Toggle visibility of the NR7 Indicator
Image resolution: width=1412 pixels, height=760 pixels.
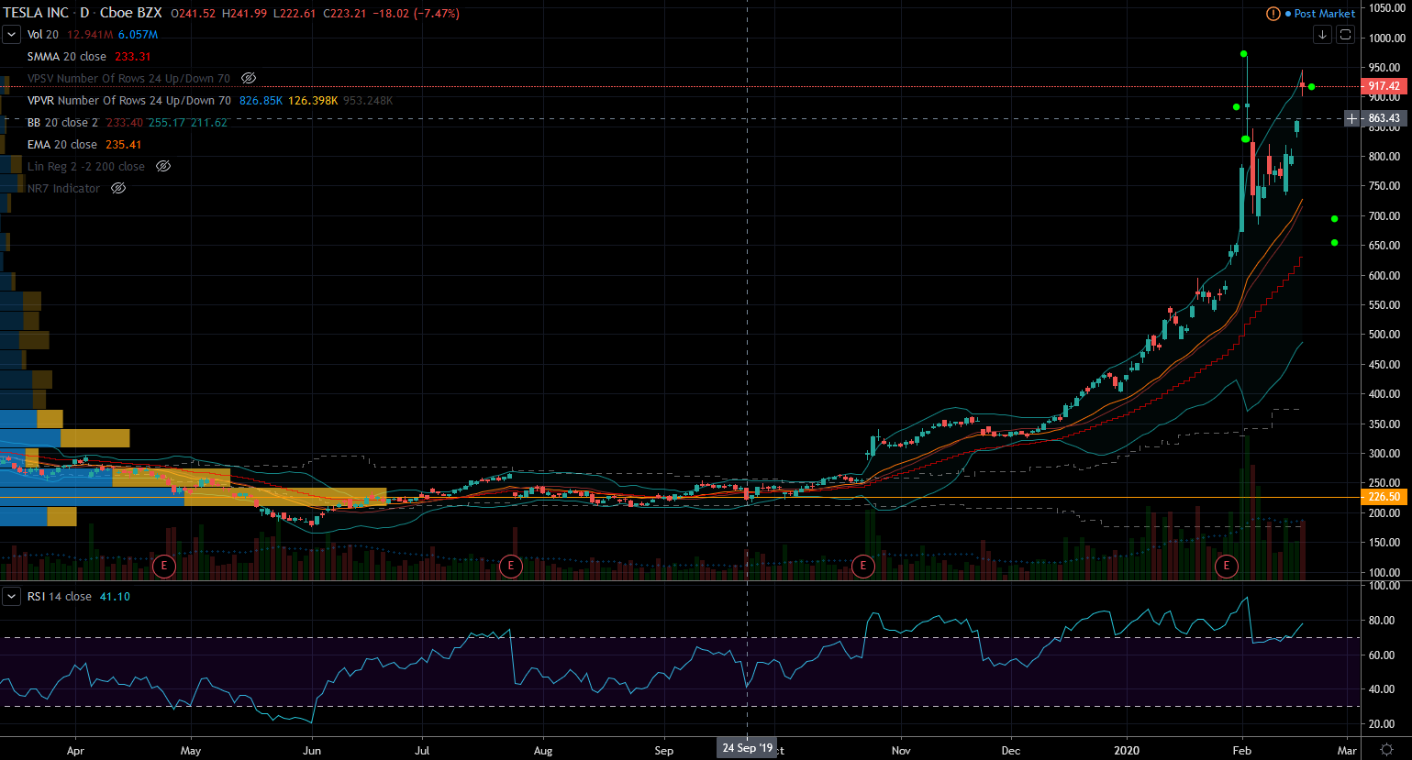(118, 189)
